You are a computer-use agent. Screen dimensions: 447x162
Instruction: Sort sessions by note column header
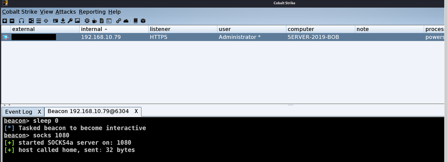[389, 29]
